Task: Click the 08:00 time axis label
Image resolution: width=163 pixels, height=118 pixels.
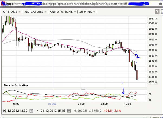Action: pos(104,104)
